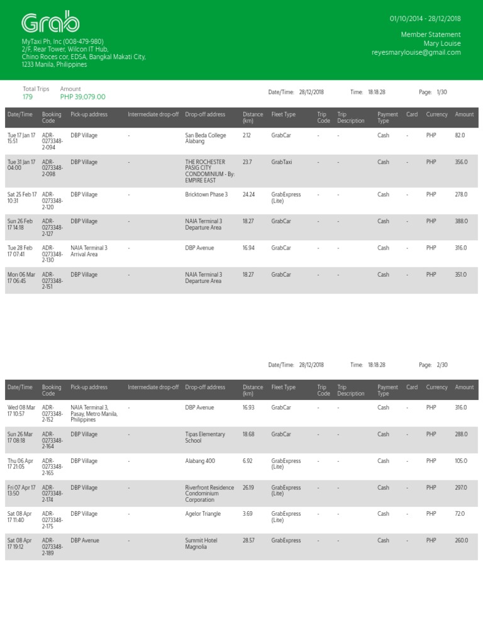Click the Payment Type header in first table
Image resolution: width=483 pixels, height=644 pixels.
tap(387, 118)
